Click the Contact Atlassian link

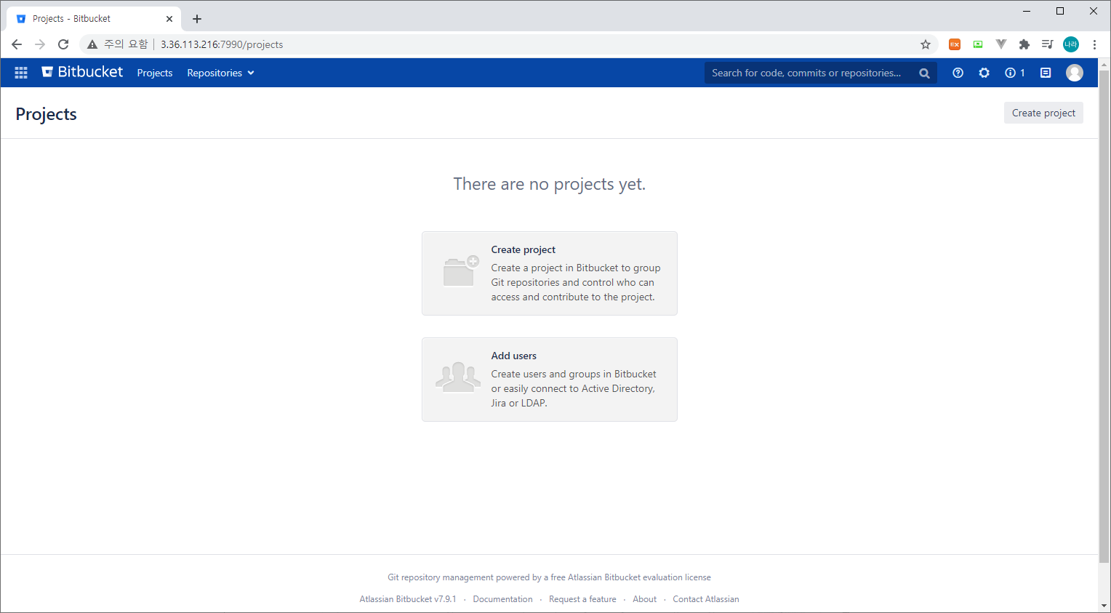click(705, 598)
